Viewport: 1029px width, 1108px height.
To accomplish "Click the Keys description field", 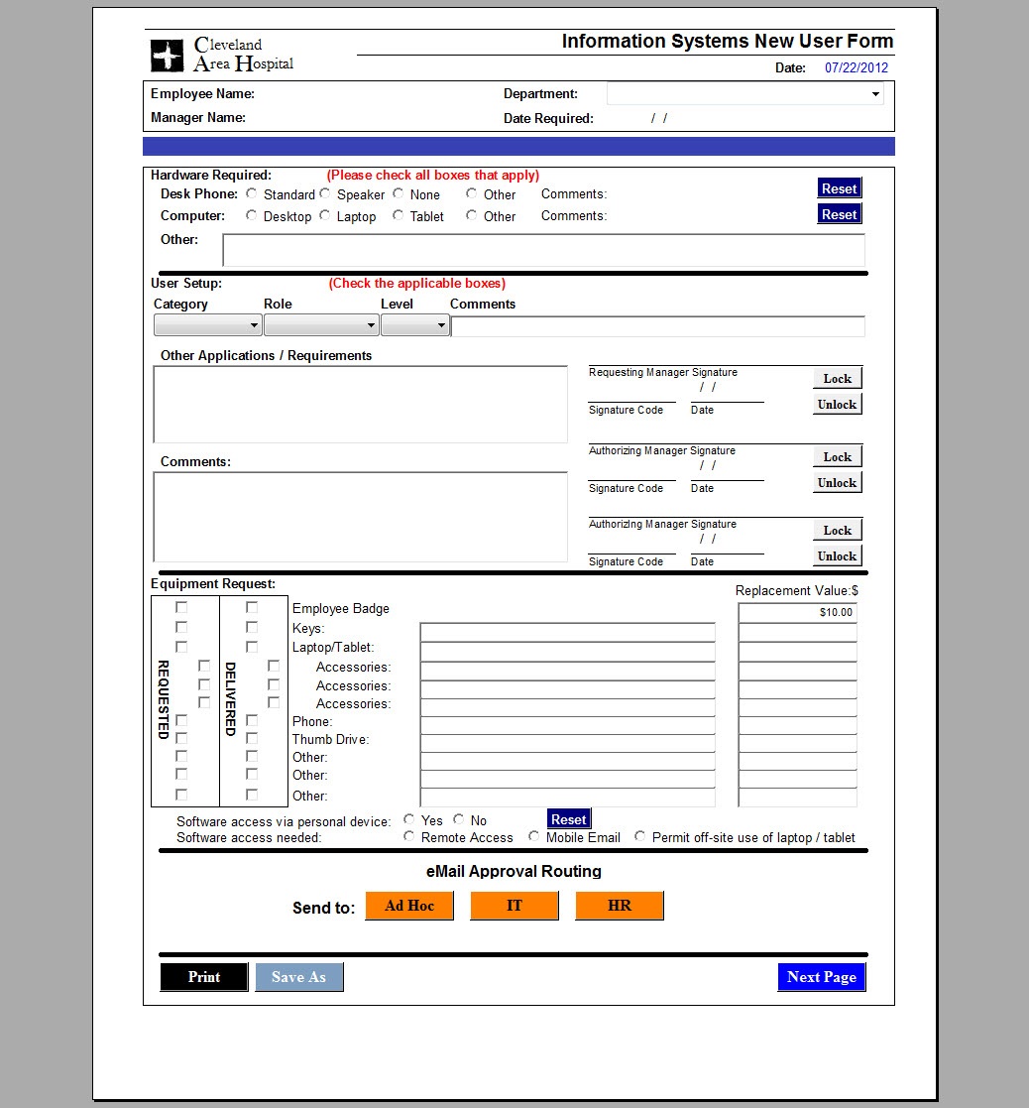I will (x=568, y=632).
